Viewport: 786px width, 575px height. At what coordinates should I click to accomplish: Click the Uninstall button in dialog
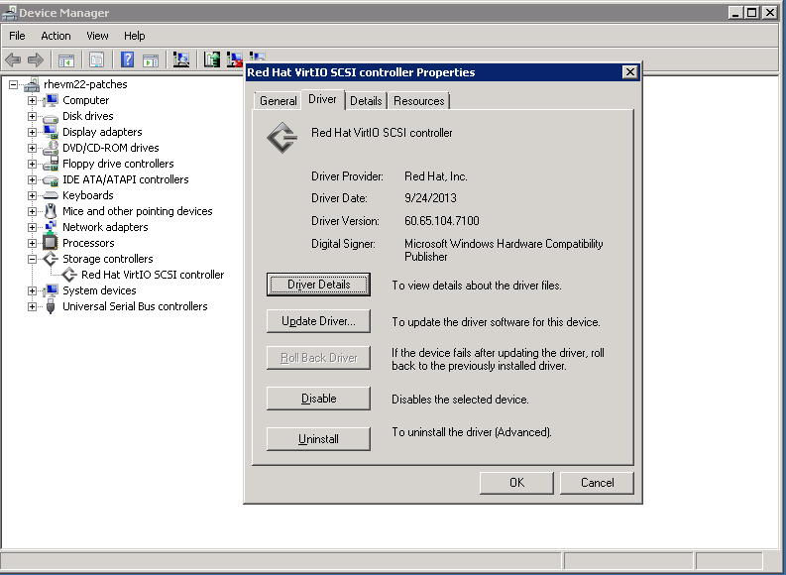318,439
